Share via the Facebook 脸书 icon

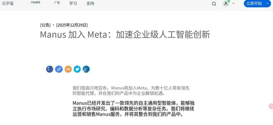pyautogui.click(x=50, y=69)
